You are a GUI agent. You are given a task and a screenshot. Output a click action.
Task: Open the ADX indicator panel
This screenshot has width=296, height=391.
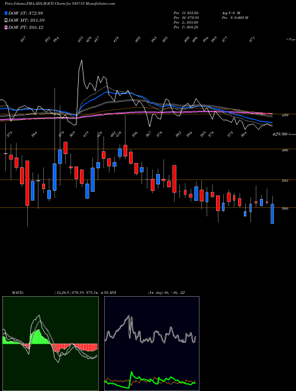tap(152, 344)
